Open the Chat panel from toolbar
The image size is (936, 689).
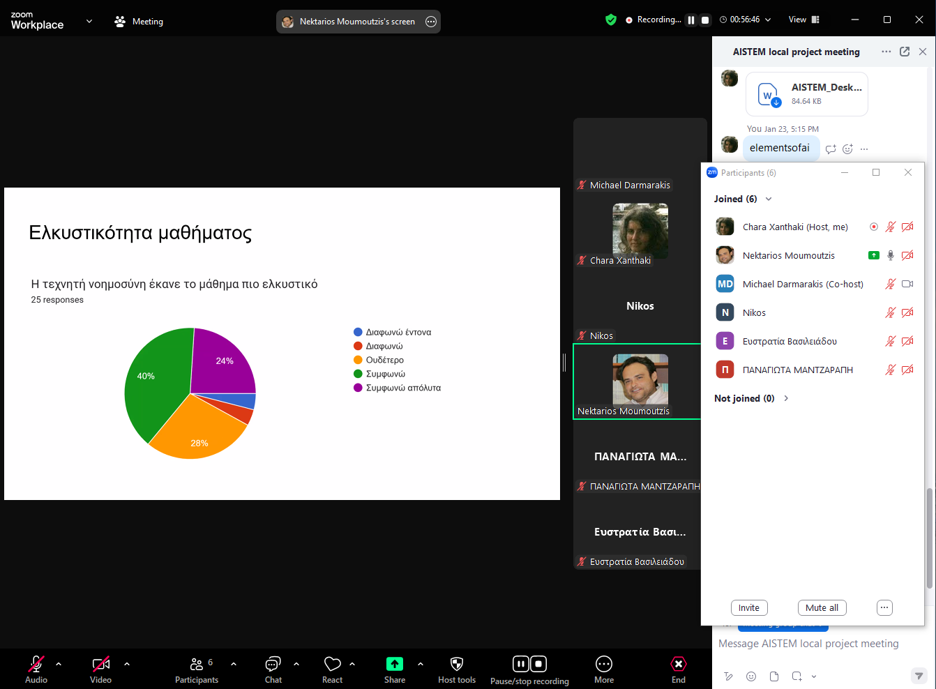pos(273,664)
